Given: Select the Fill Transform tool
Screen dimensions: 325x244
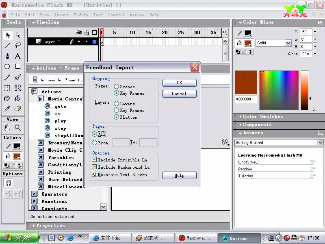Looking at the screenshot, I should 18,88.
